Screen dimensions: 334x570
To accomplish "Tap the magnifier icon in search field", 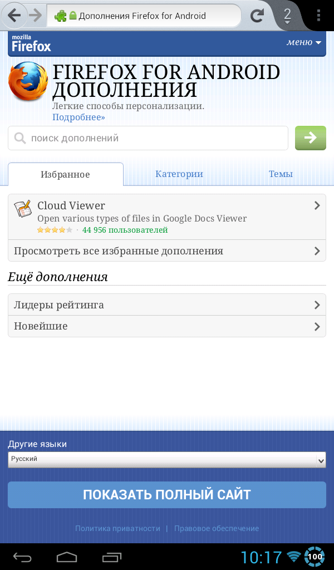I will click(x=20, y=138).
